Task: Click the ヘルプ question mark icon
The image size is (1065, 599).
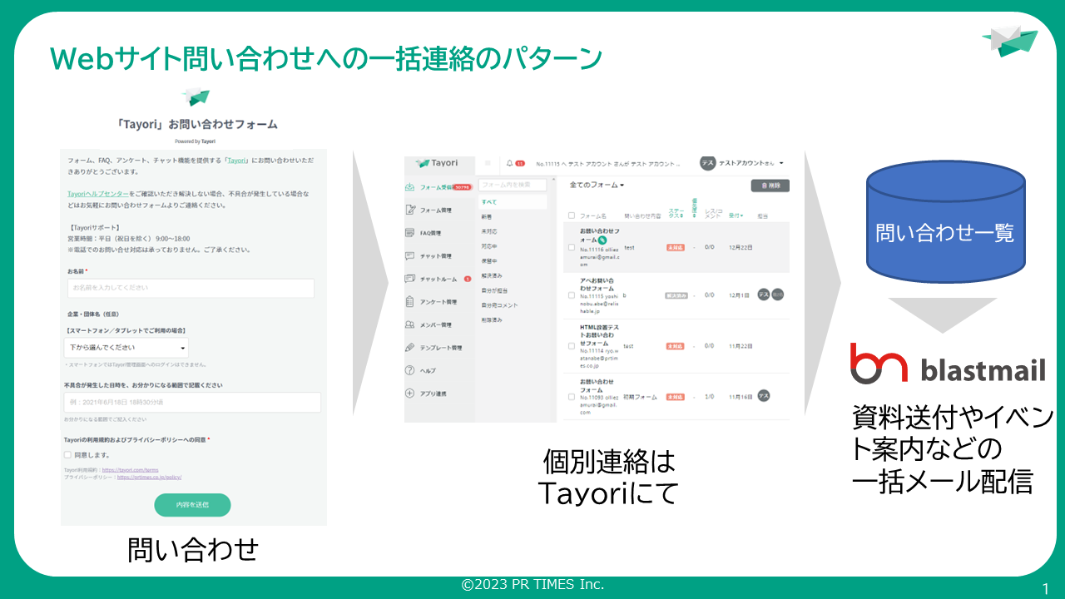Action: click(x=409, y=370)
